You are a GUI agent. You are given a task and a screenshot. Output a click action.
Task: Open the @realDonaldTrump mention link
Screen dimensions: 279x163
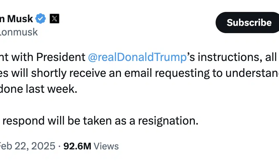(x=137, y=57)
